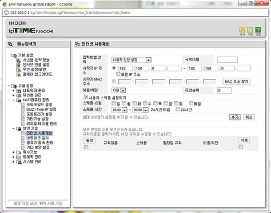
Task: Click the NAT/라우터 관리 folder icon
Action: point(19,100)
